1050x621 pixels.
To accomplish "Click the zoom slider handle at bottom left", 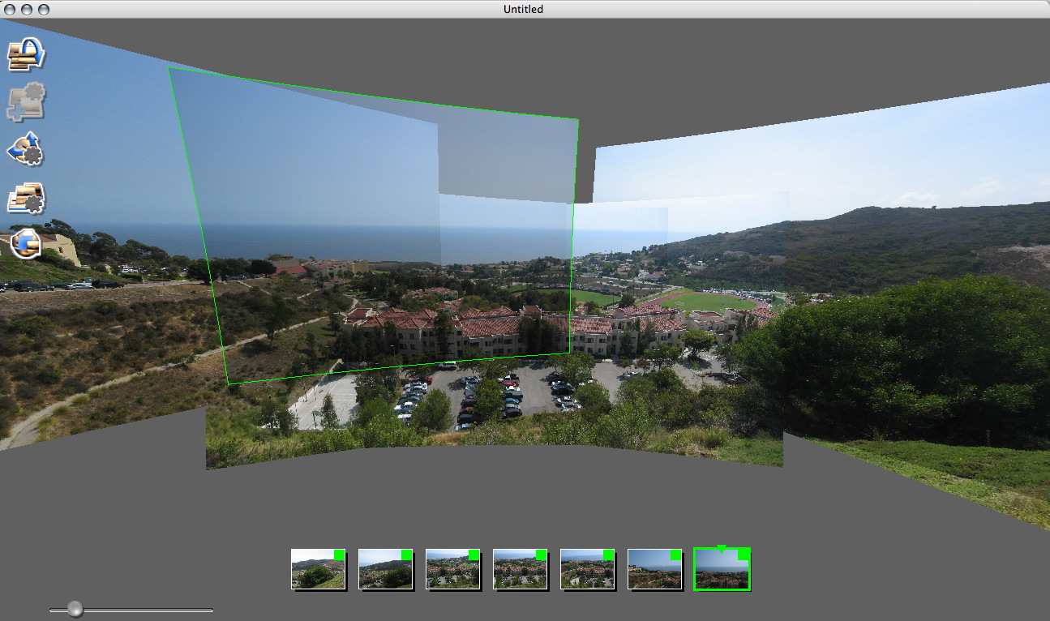I will [x=75, y=609].
